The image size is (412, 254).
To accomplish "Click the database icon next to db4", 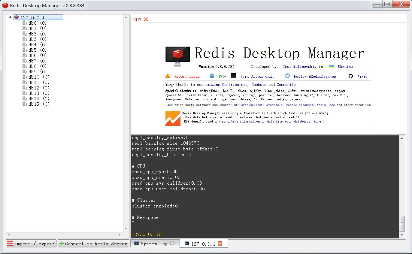I will pos(24,44).
